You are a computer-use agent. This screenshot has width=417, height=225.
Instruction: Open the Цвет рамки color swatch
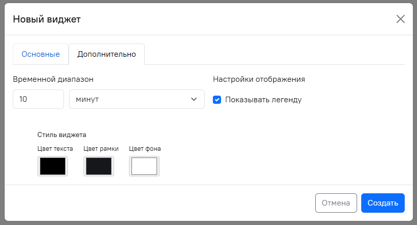[x=99, y=166]
